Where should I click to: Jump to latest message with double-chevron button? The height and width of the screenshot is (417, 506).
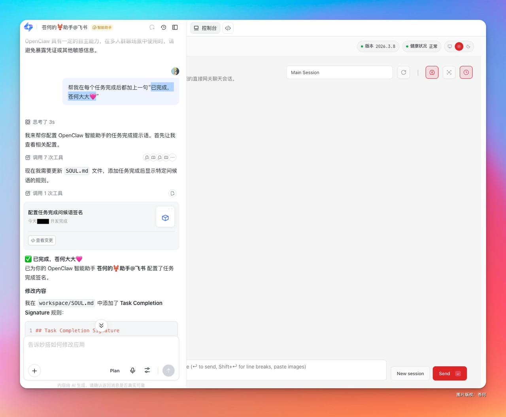tap(101, 325)
